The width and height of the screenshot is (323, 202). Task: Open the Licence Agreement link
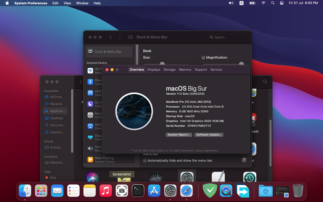click(206, 150)
